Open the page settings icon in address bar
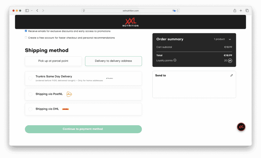 tap(84, 10)
